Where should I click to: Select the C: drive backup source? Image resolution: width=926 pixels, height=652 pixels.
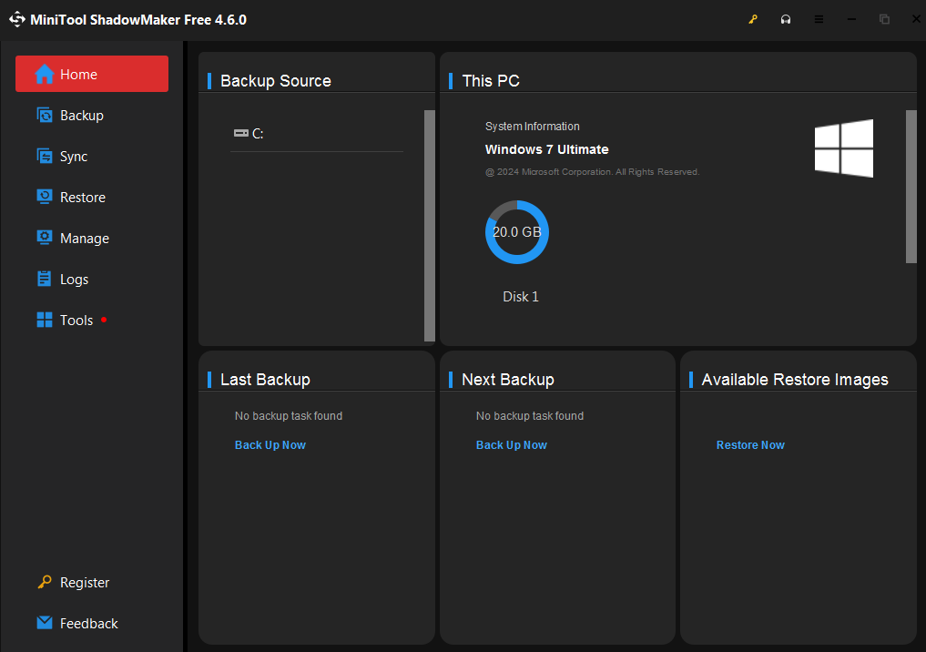[317, 134]
